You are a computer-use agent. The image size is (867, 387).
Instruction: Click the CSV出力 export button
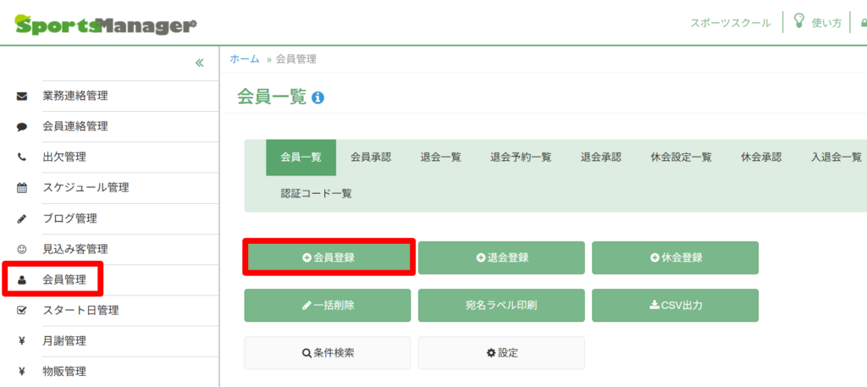675,305
